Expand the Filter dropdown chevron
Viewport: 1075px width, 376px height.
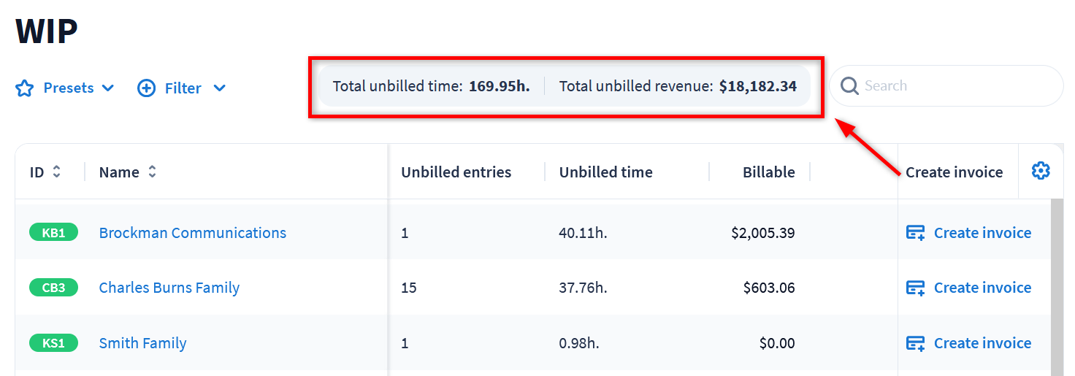219,88
